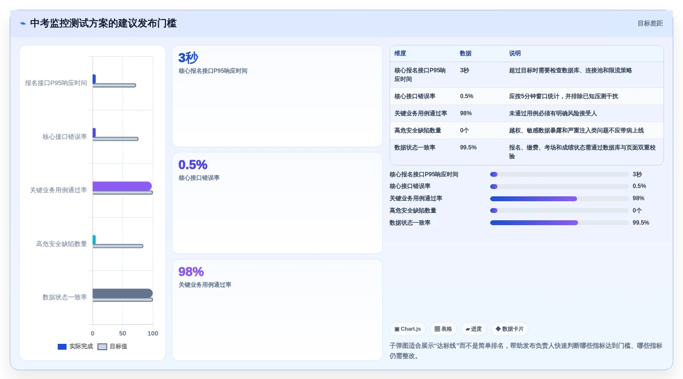Viewport: 683px width, 379px height.
Task: Click the 报名接口P95响应时间 target bar in chart
Action: [114, 85]
